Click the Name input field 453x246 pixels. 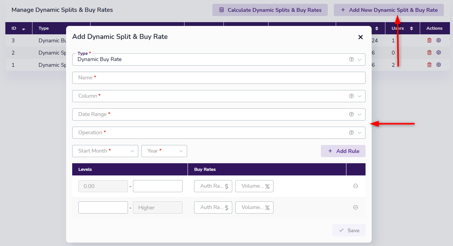[x=218, y=78]
